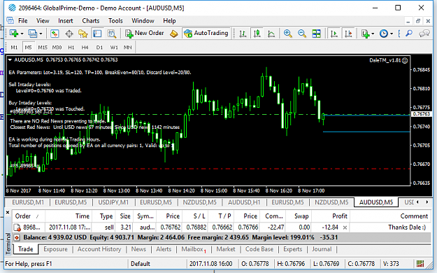Viewport: 437px width, 273px height.
Task: Expand the Profiles dropdown arrow
Action: [x=41, y=34]
